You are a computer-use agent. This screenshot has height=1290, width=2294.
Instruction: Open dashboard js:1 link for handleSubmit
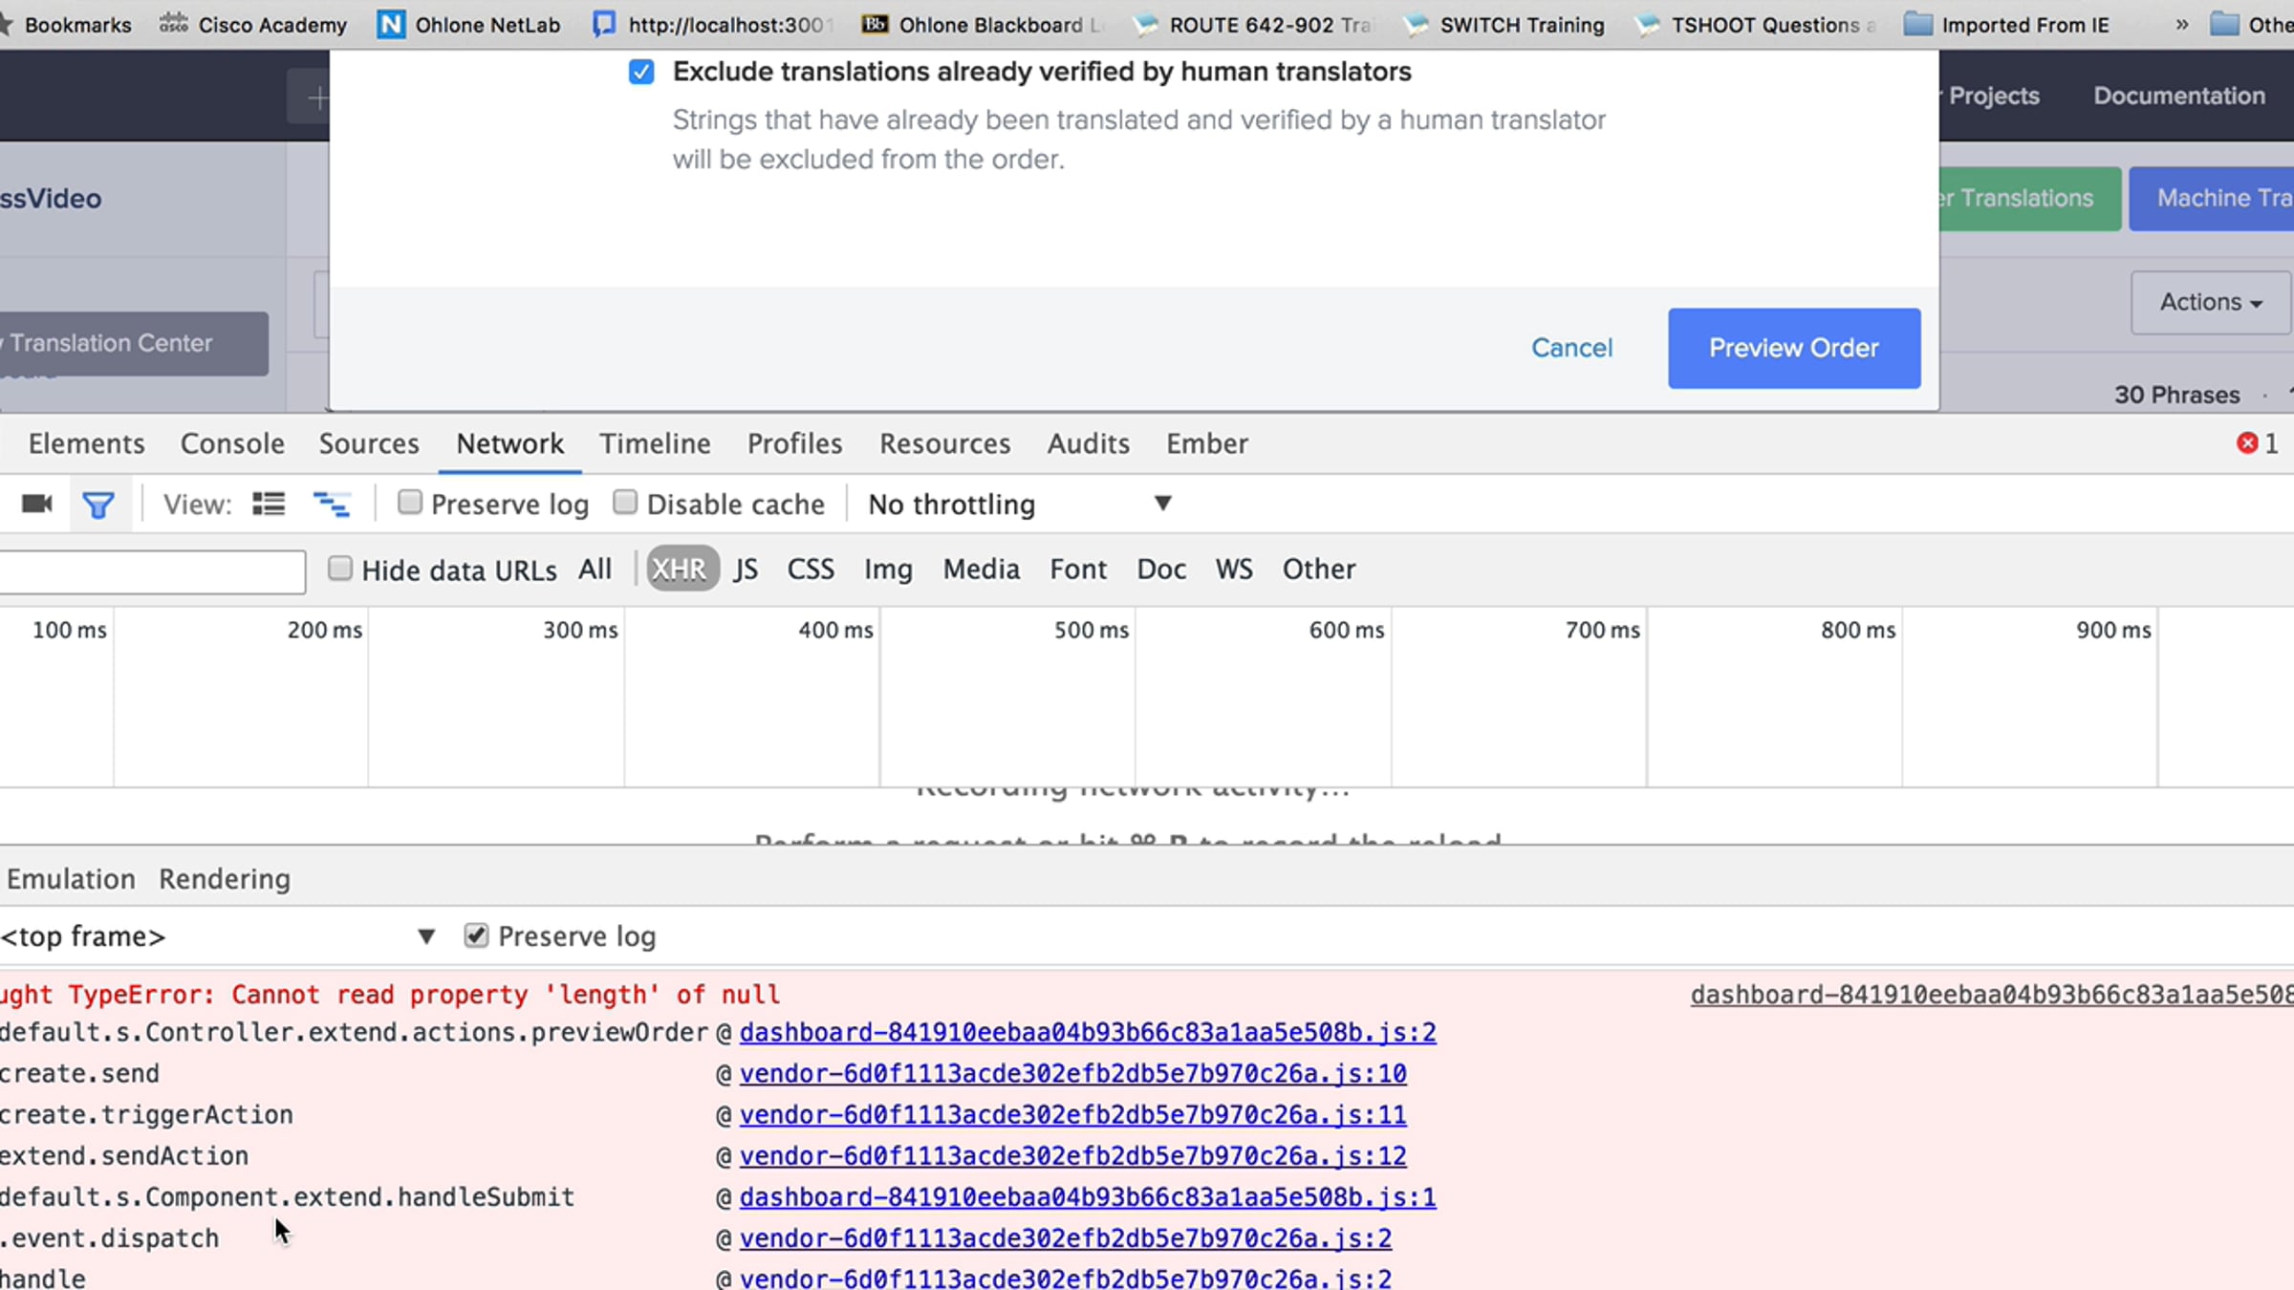pos(1088,1196)
